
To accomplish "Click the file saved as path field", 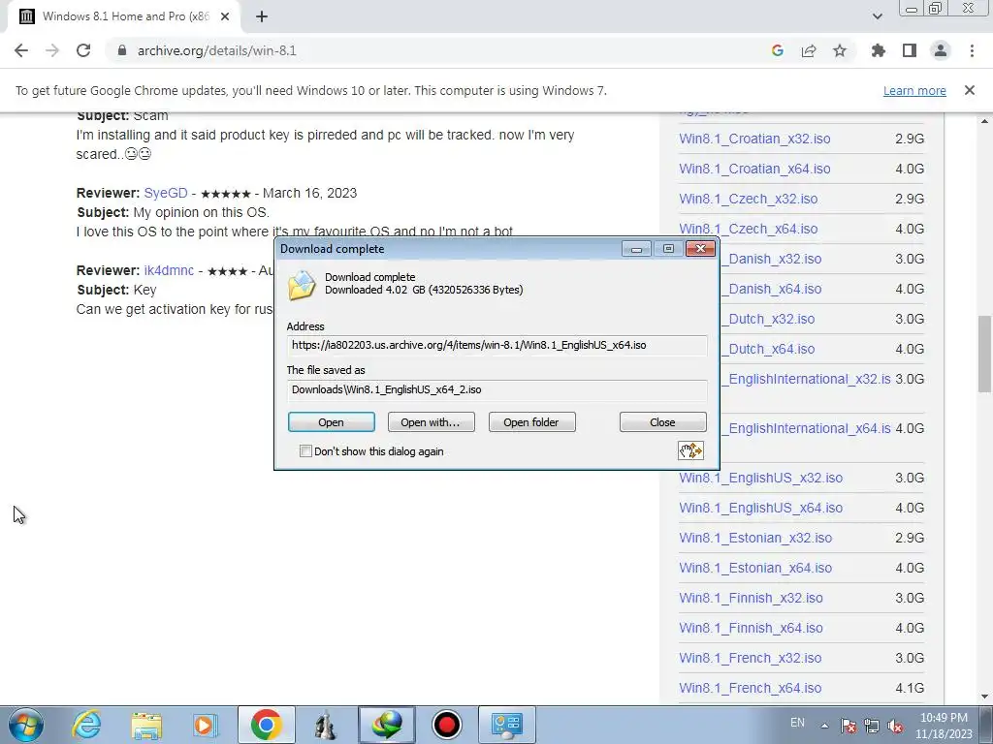I will point(497,389).
